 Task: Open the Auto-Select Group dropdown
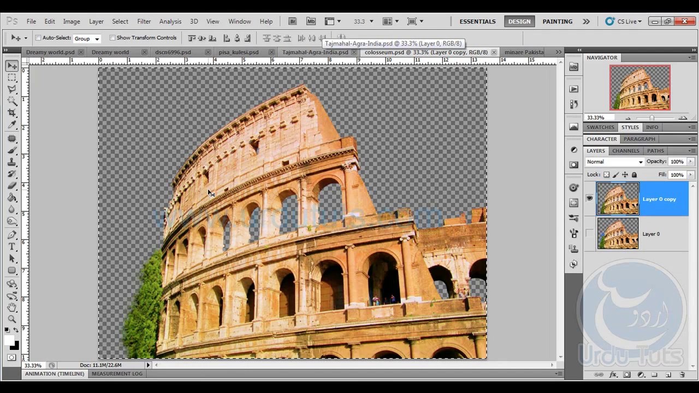click(87, 38)
